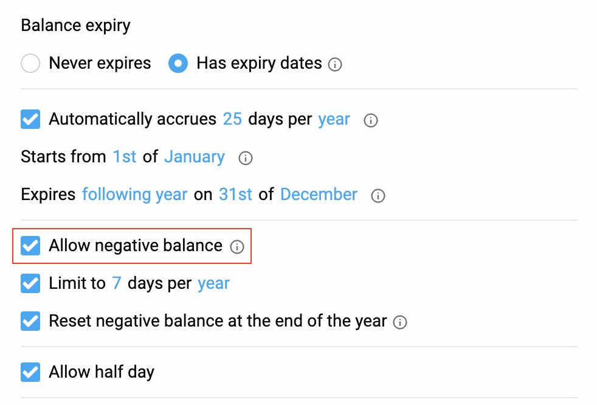The image size is (597, 405).
Task: Disable the Limit to days checkbox
Action: (30, 283)
